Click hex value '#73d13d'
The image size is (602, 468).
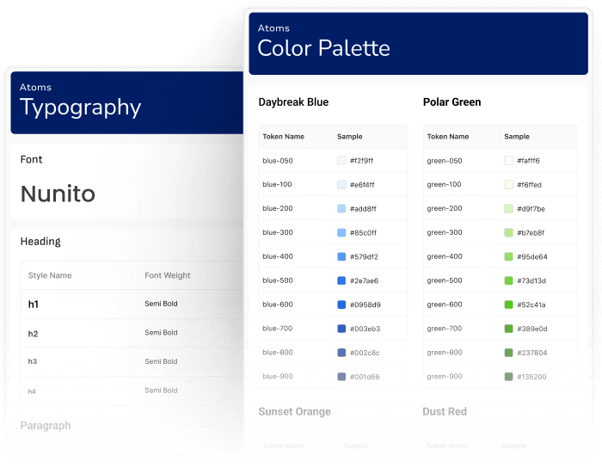(x=531, y=280)
